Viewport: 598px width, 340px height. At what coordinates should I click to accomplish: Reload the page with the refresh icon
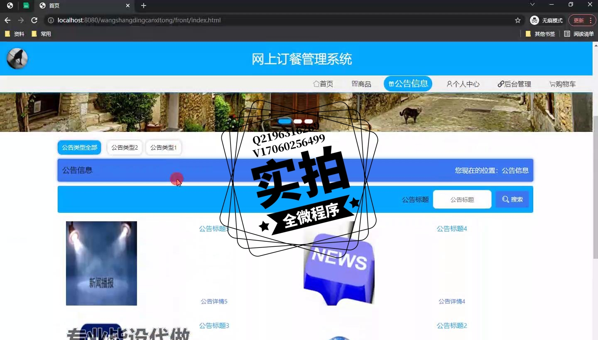click(x=34, y=20)
